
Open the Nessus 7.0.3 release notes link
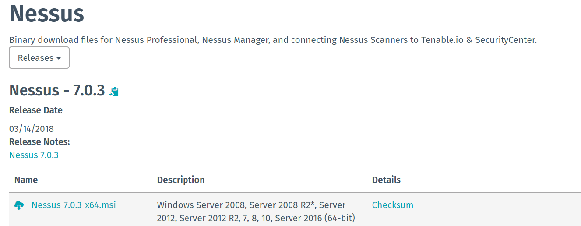point(34,155)
